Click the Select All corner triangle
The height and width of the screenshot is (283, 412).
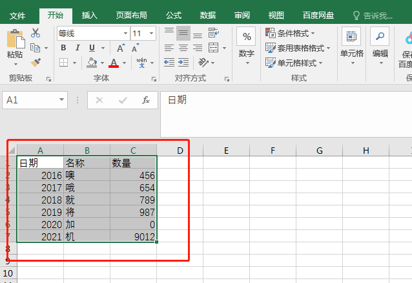[12, 150]
